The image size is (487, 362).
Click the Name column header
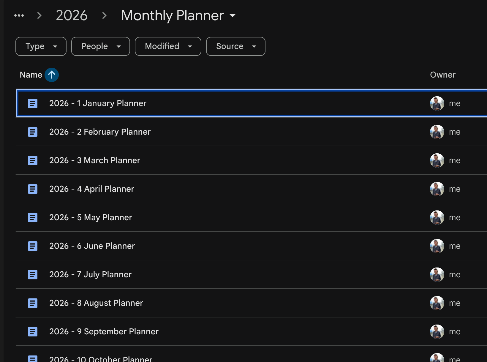coord(31,75)
